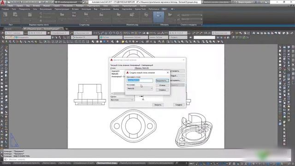Click the highlighted Обновить ribbon icon
The height and width of the screenshot is (166, 295).
159,18
